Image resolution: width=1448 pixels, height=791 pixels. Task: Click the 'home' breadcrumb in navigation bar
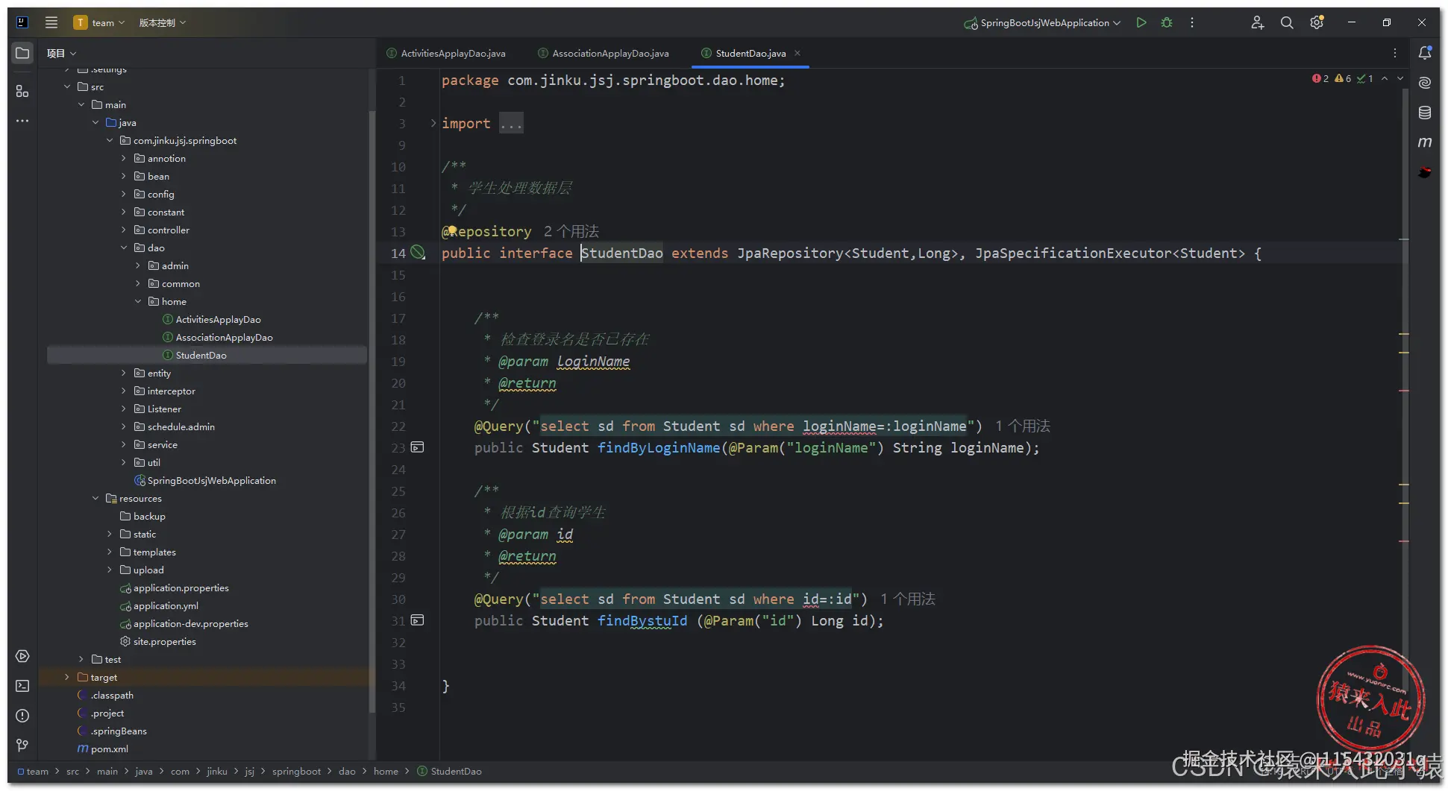[386, 771]
